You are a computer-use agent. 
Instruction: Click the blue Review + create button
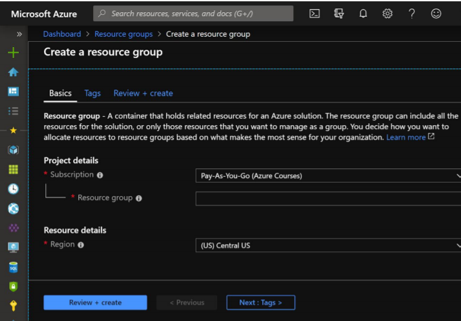95,302
